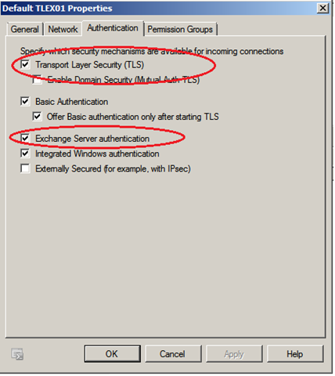Check the Externally Secured (IPsec) box
This screenshot has width=335, height=376.
(25, 168)
